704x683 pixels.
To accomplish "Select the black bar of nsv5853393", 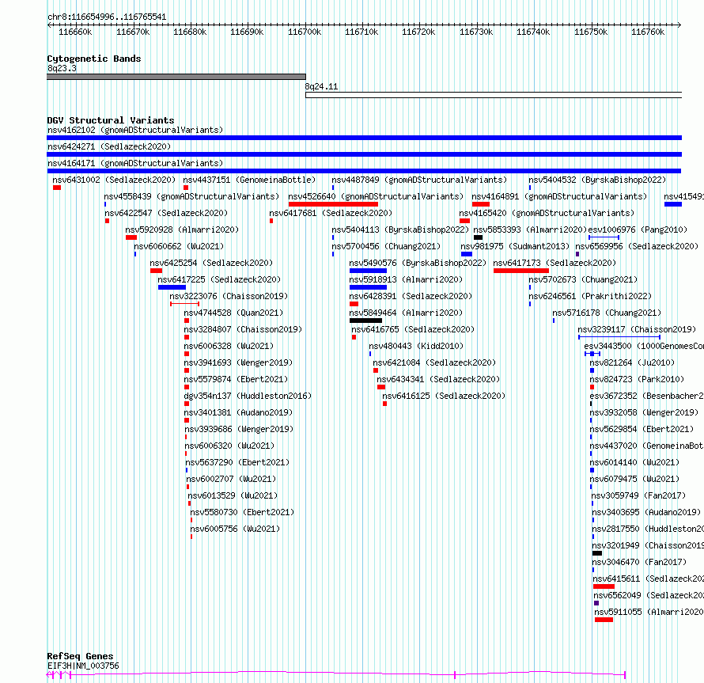I will click(x=478, y=237).
